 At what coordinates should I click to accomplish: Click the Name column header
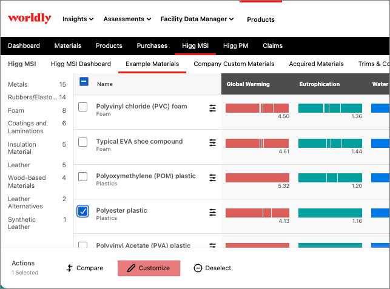(x=105, y=84)
